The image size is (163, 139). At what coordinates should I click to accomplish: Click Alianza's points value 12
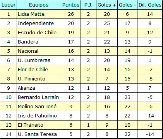(71, 88)
